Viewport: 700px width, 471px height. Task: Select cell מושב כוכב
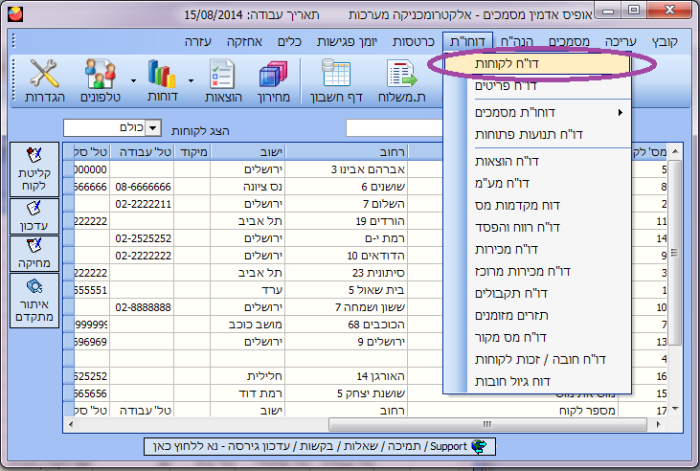[248, 325]
